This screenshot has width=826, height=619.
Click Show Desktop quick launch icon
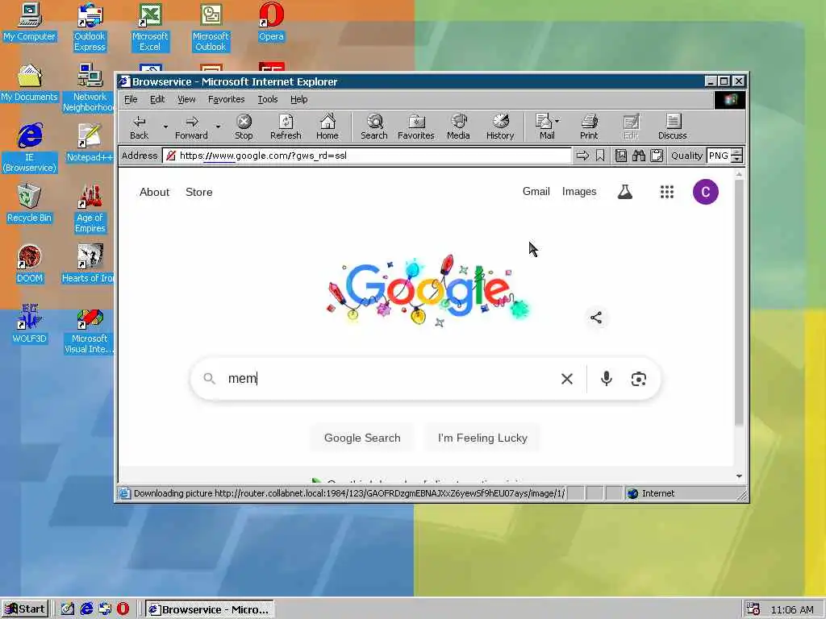[68, 609]
